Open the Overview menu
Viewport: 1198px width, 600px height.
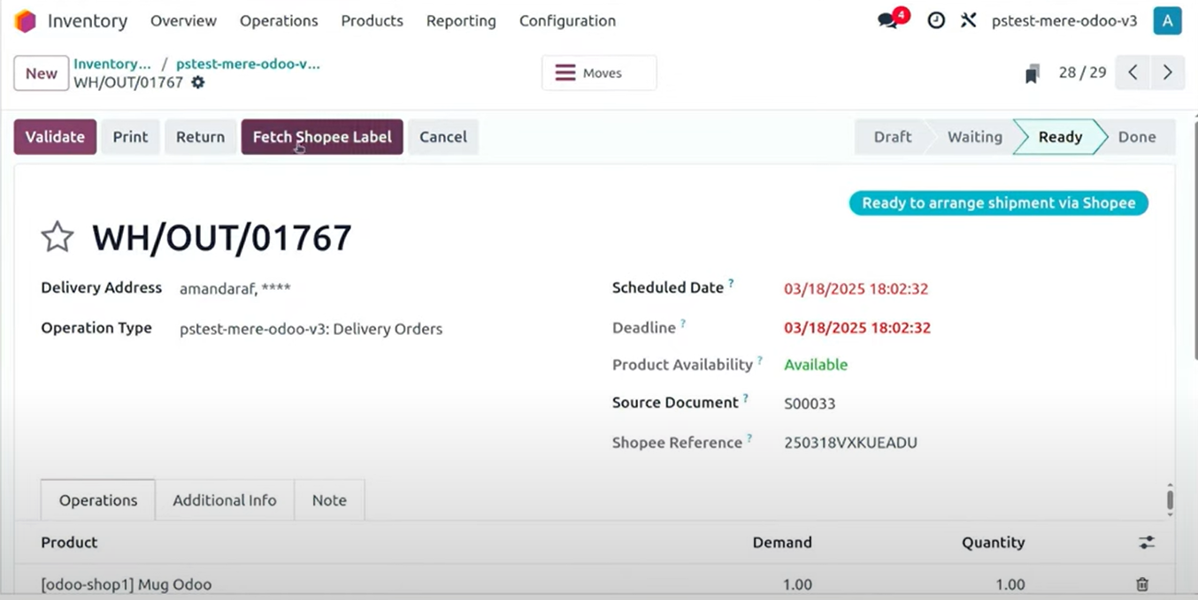click(183, 20)
